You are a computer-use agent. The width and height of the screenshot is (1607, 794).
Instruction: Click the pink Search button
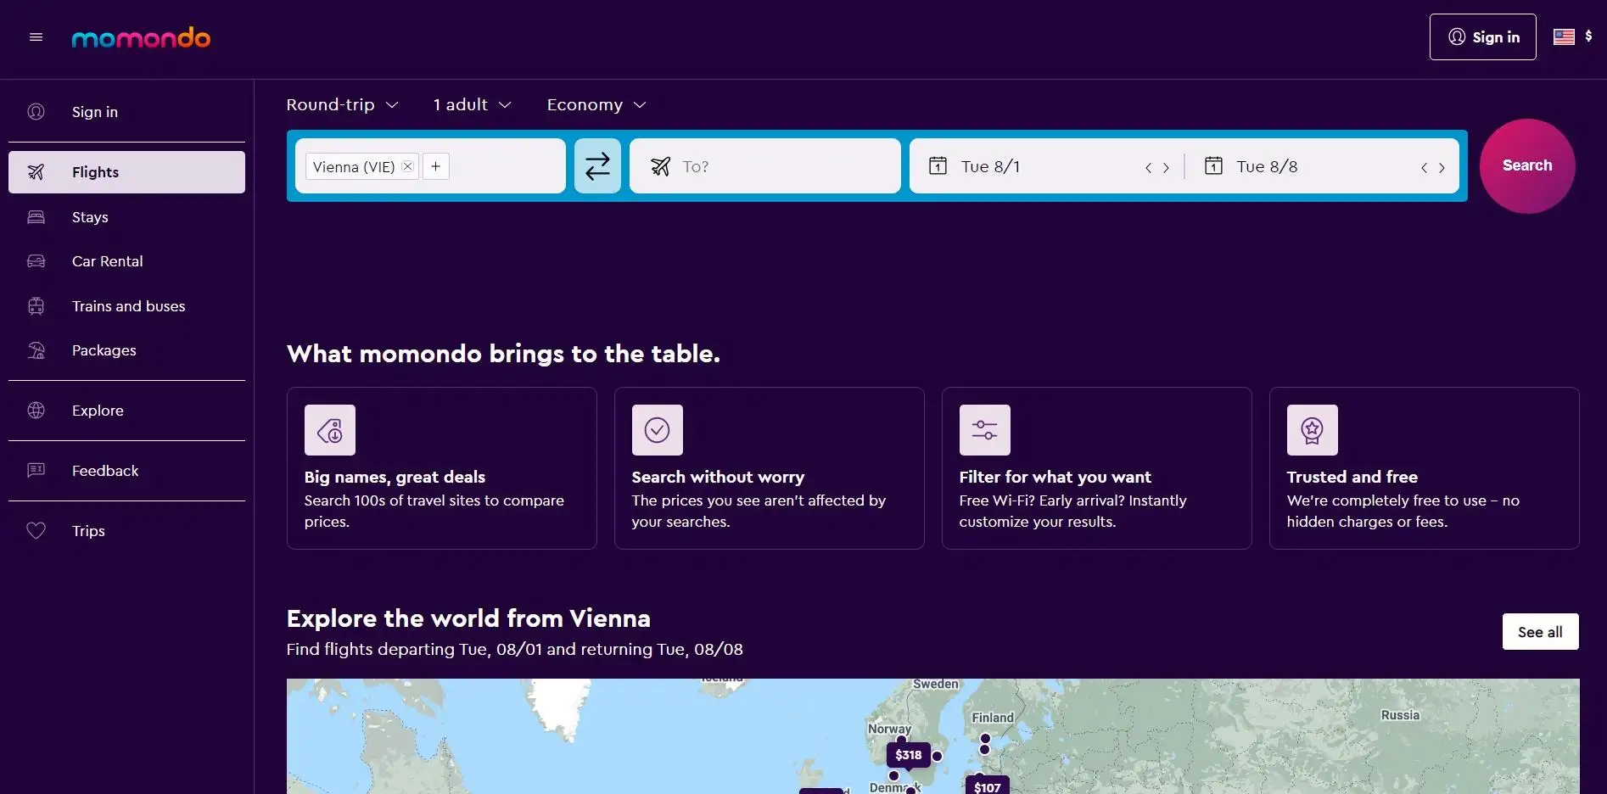pos(1526,166)
